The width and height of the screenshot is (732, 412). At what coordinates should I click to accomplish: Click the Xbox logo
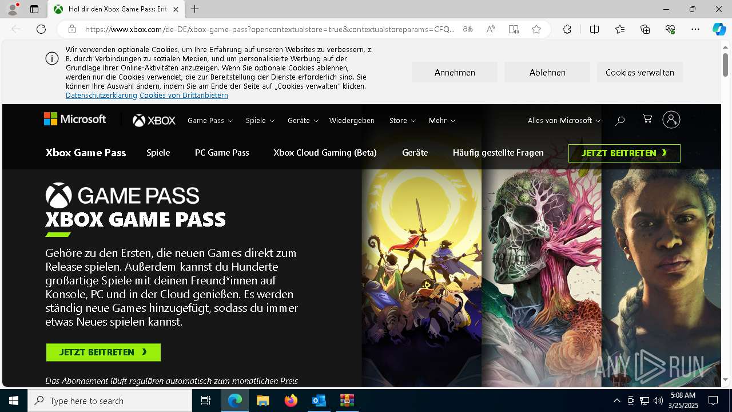154,120
